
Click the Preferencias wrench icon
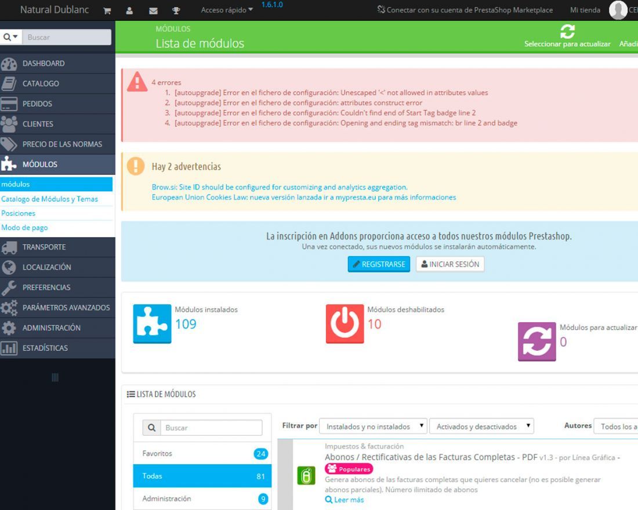[9, 287]
